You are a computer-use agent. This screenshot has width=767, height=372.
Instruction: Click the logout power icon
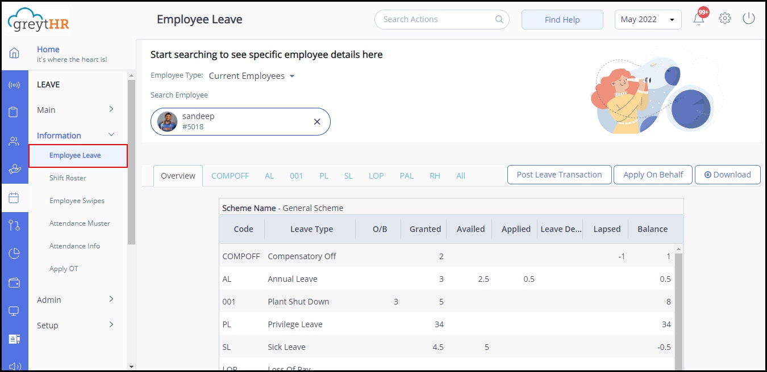pyautogui.click(x=748, y=18)
